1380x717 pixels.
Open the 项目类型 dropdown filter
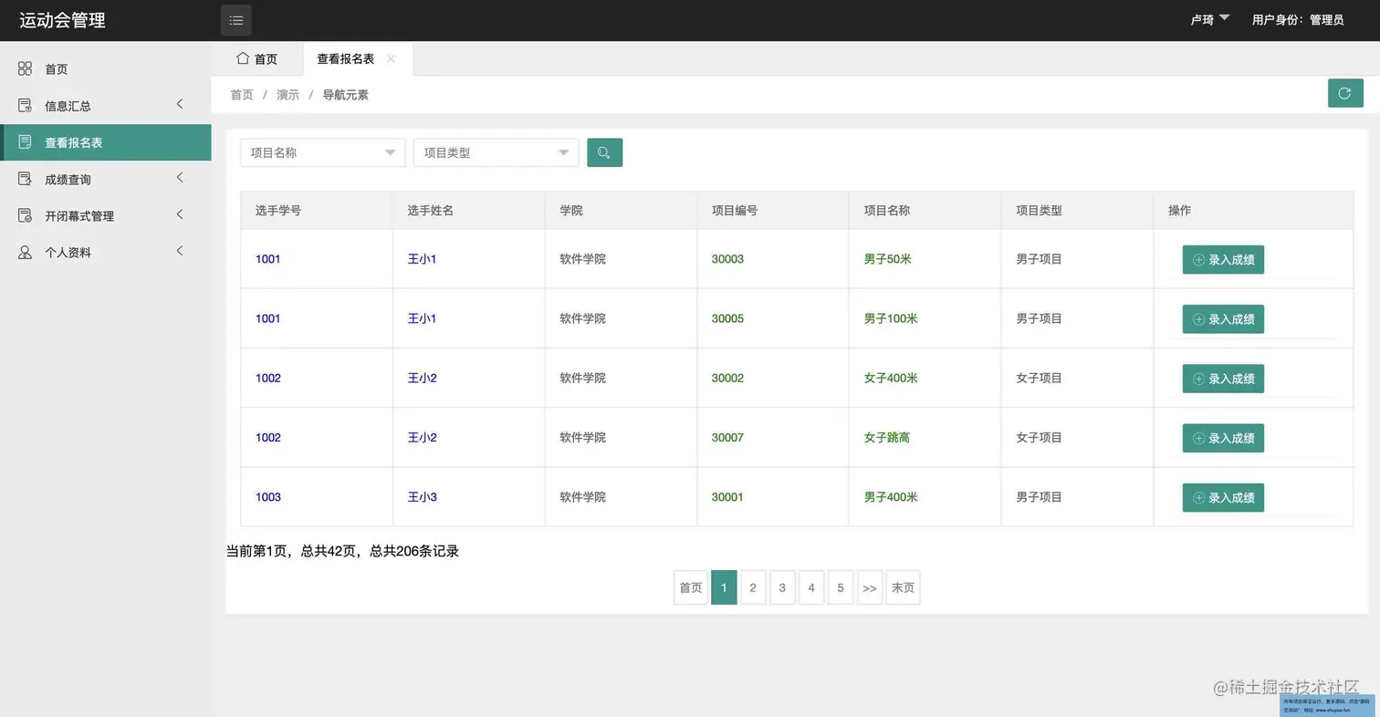(x=496, y=152)
